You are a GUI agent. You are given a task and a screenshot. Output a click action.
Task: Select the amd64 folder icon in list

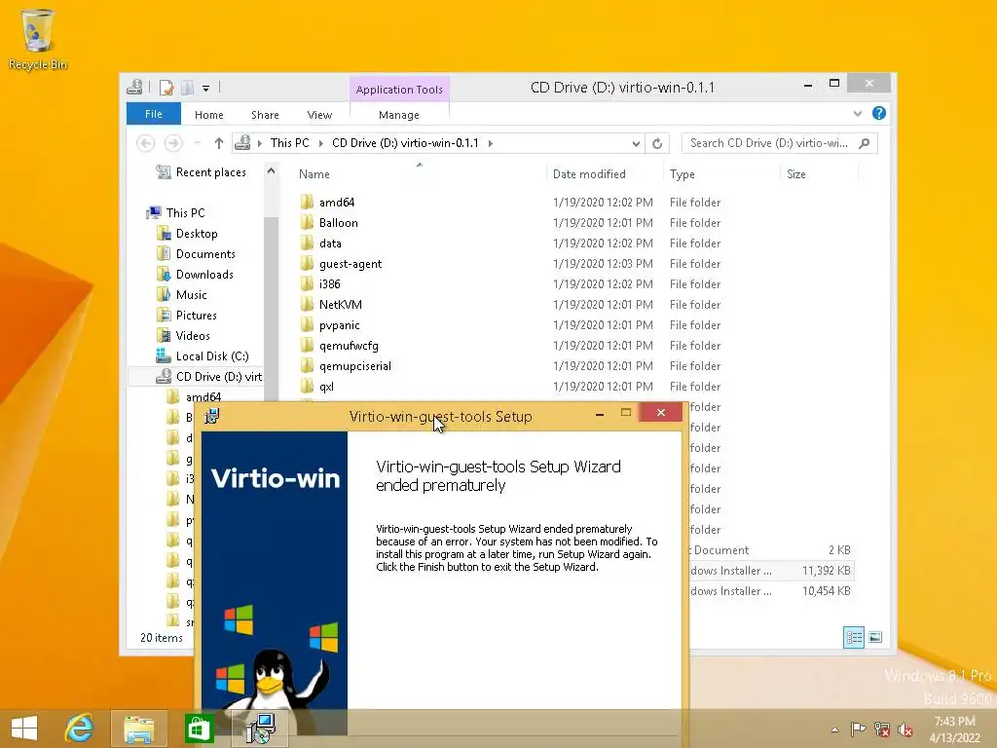tap(307, 203)
